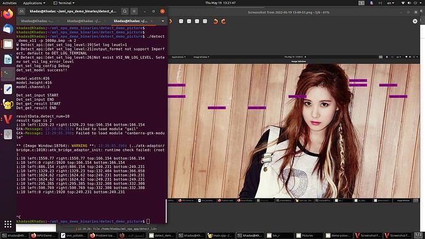Viewport: 425px width, 239px height.
Task: Open image viewer settings gear
Action: (415, 21)
